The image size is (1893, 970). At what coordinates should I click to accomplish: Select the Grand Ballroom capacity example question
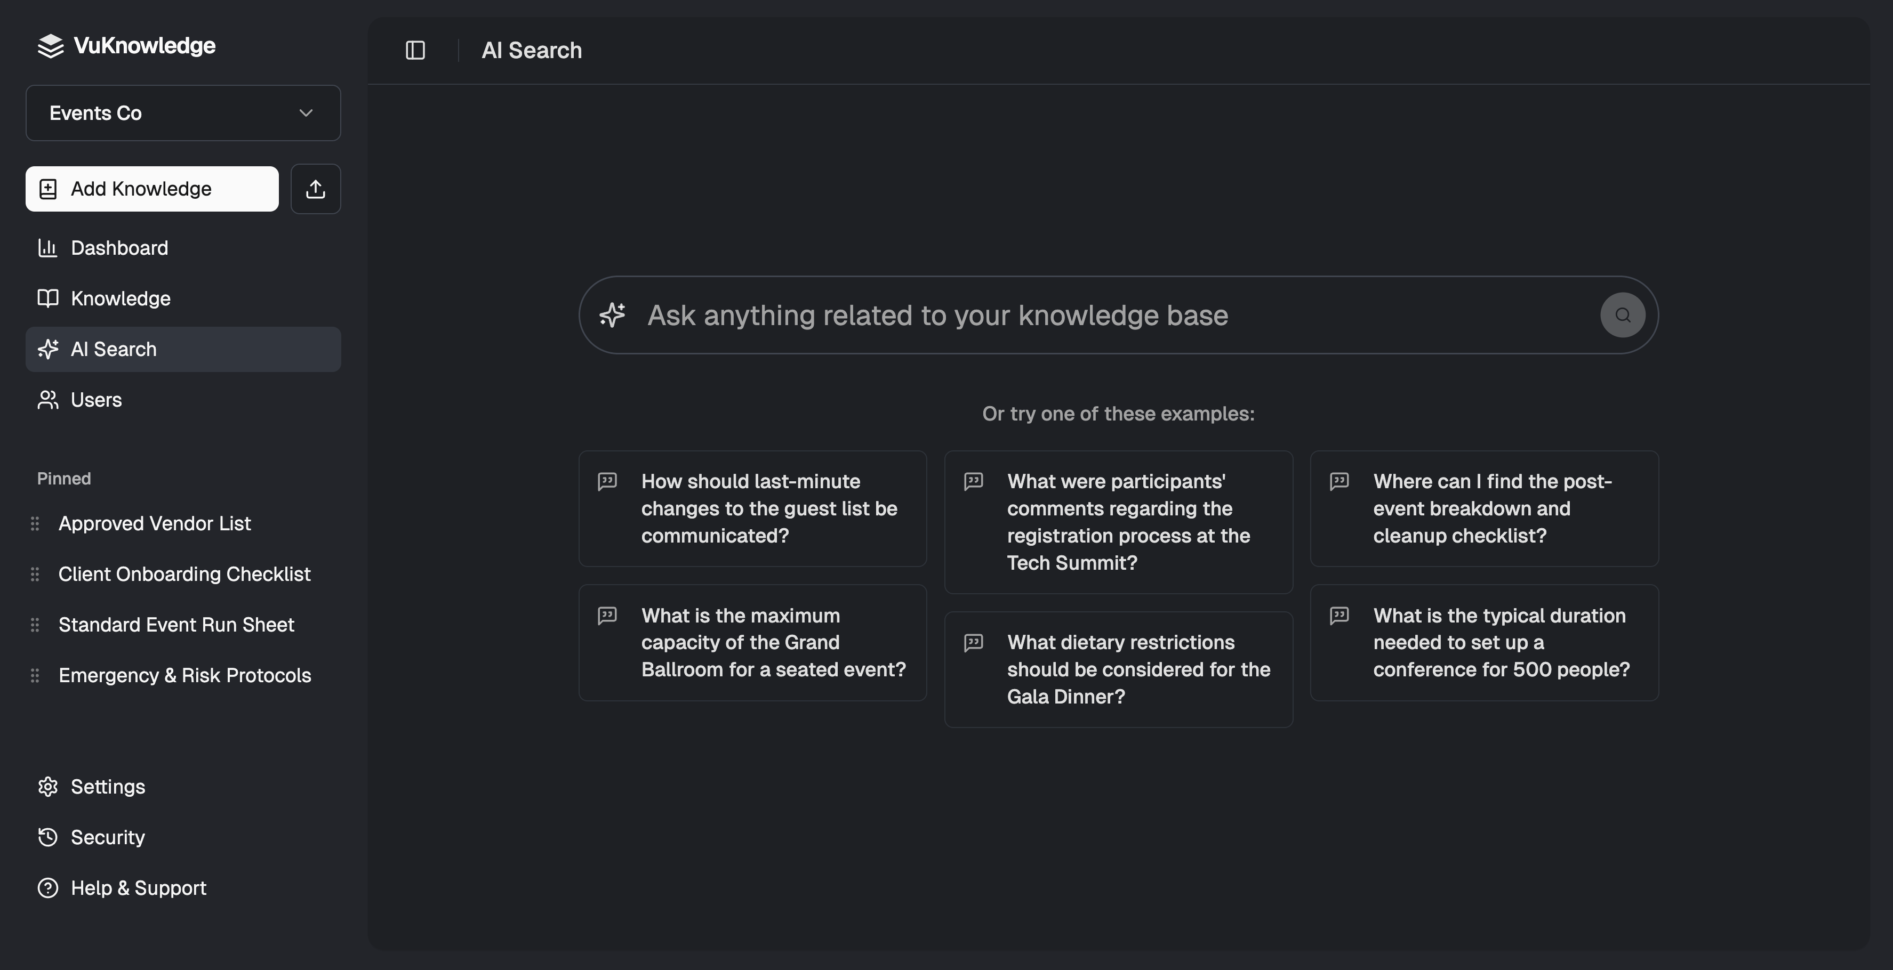752,642
